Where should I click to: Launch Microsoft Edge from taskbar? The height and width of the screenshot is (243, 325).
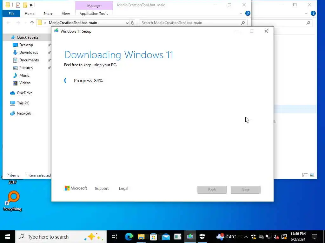click(129, 237)
